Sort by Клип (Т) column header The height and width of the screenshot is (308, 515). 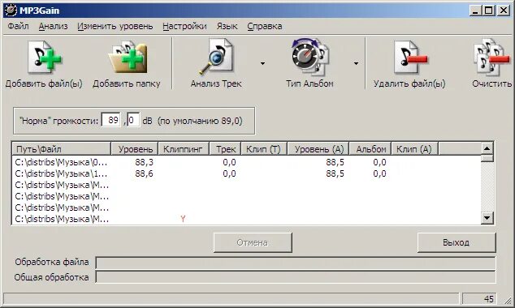264,149
